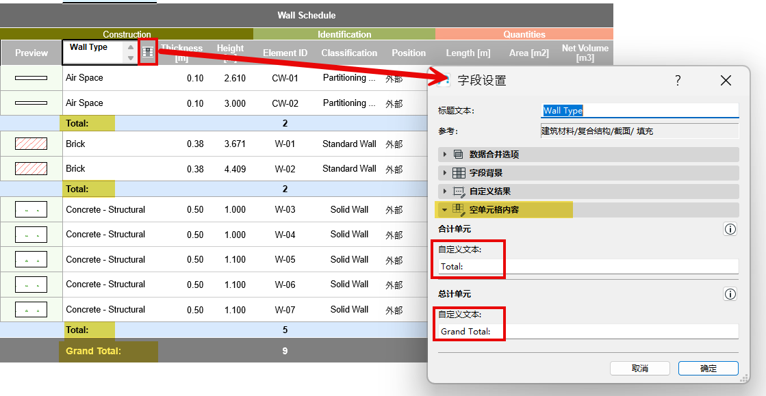The image size is (766, 396).
Task: Click height value 2.610
Action: coord(235,78)
